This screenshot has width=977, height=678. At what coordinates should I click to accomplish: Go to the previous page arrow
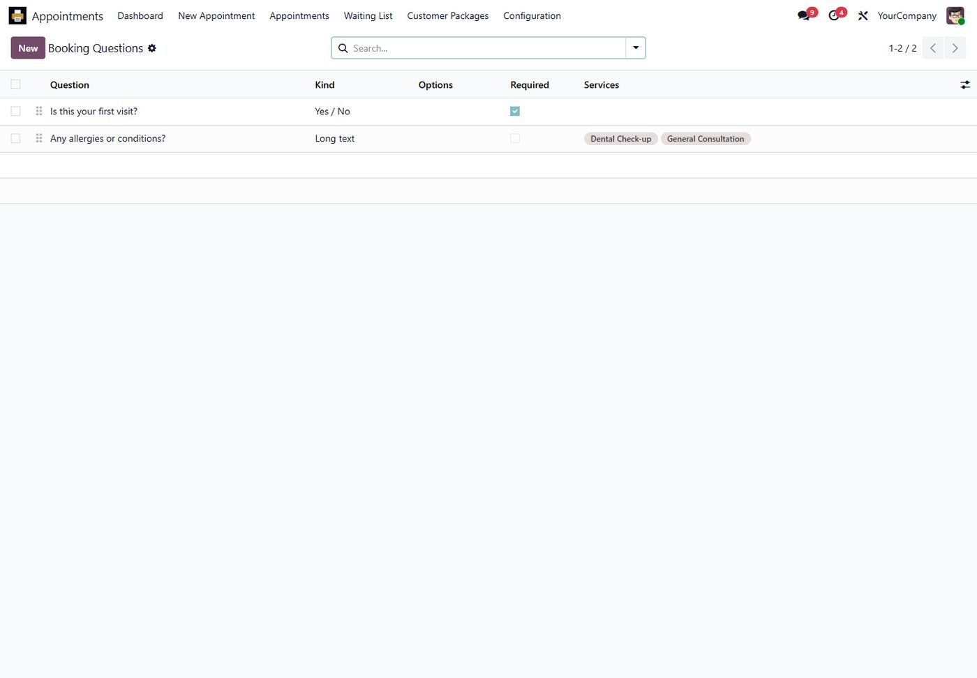click(933, 48)
